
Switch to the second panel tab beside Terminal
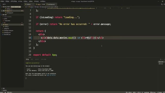point(32,59)
